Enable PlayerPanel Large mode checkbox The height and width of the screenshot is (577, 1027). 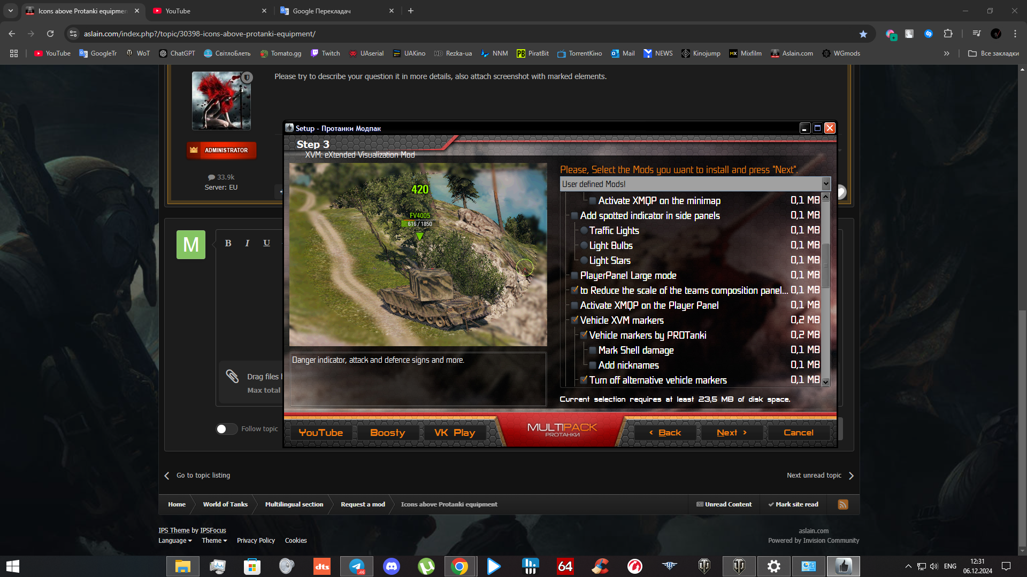pyautogui.click(x=574, y=276)
